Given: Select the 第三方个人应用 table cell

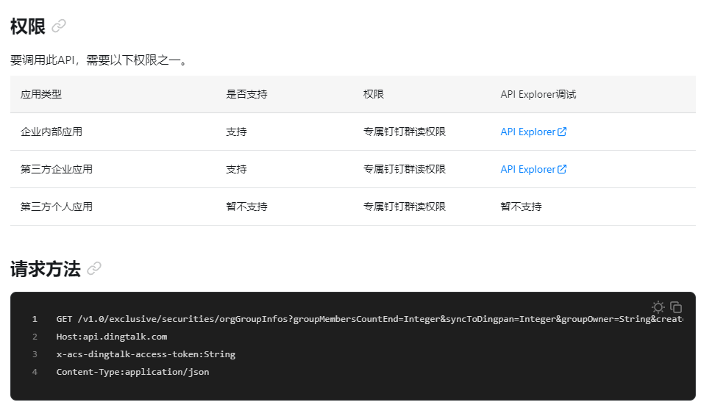Looking at the screenshot, I should pos(57,207).
